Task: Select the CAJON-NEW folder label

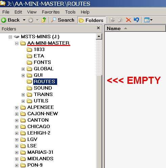Action: (43, 114)
